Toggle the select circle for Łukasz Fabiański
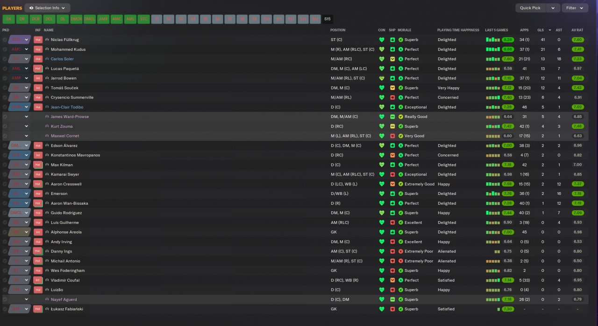Screen dimensions: 598x326 [x=5, y=309]
